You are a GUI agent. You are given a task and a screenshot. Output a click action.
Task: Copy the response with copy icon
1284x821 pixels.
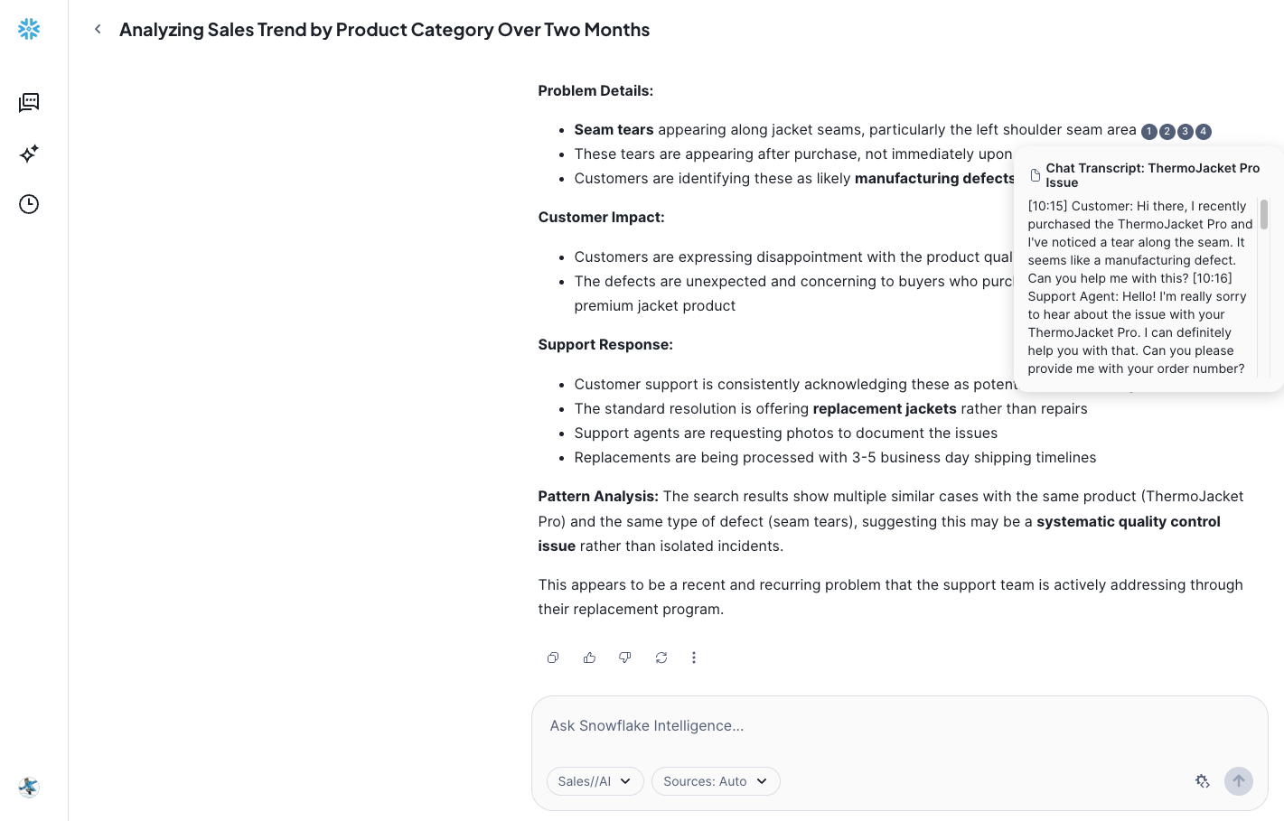[553, 658]
